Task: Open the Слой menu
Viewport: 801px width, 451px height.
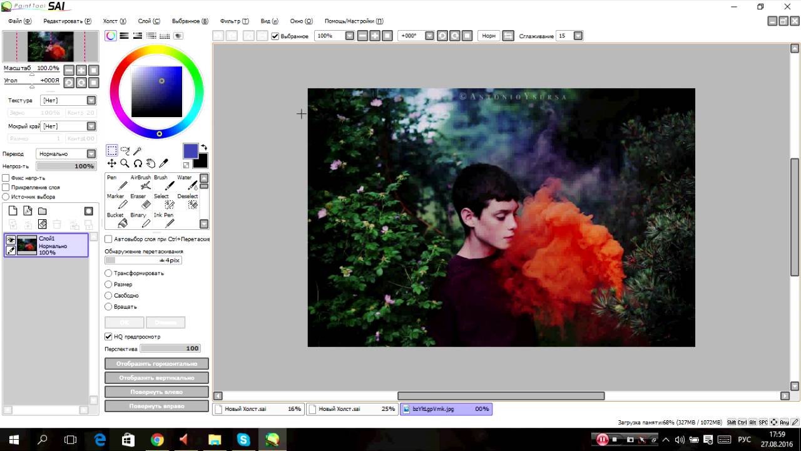Action: [149, 21]
